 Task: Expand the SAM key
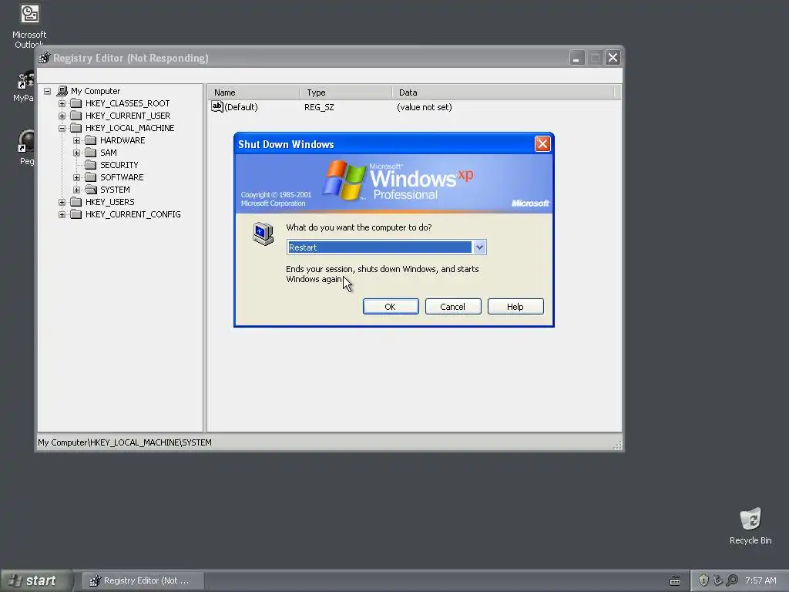click(76, 153)
